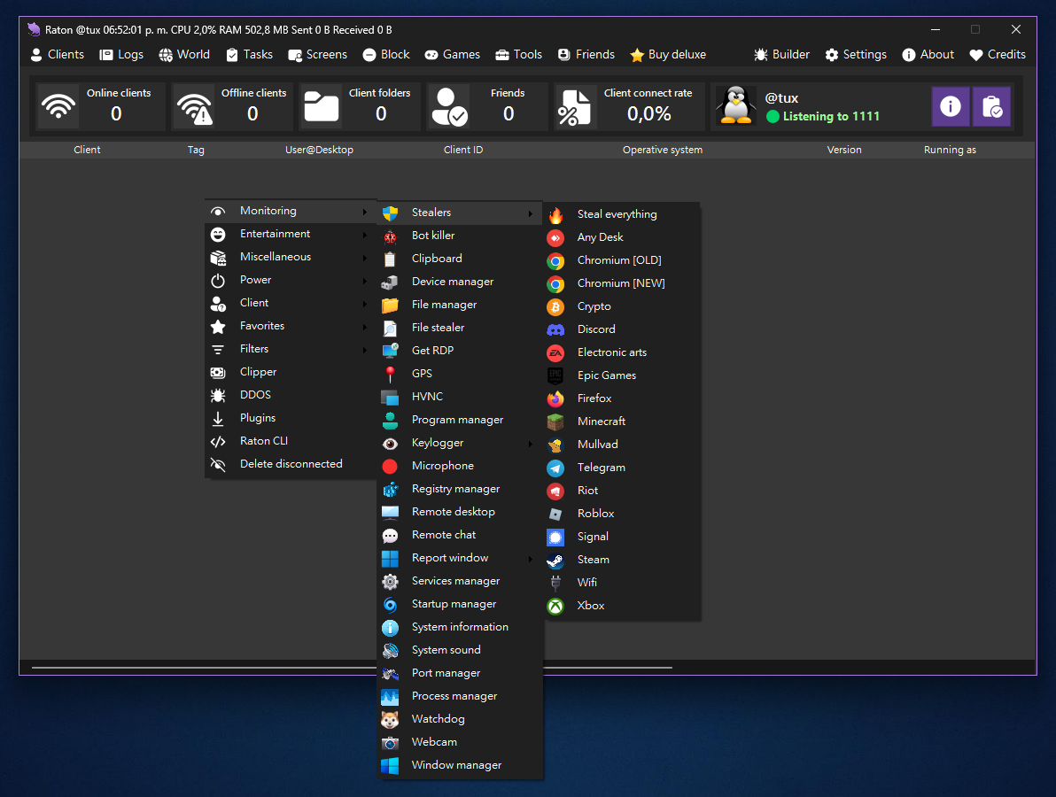Select Remote desktop from the Monitoring submenu
1056x797 pixels.
pos(460,512)
